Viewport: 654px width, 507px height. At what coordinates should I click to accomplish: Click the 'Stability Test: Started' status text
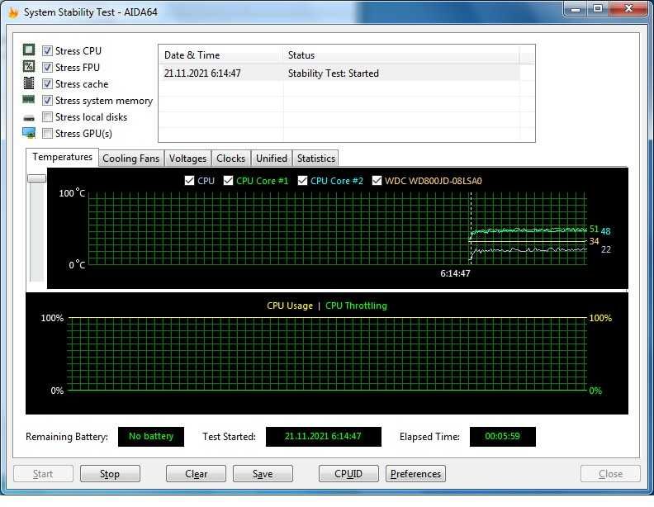334,73
